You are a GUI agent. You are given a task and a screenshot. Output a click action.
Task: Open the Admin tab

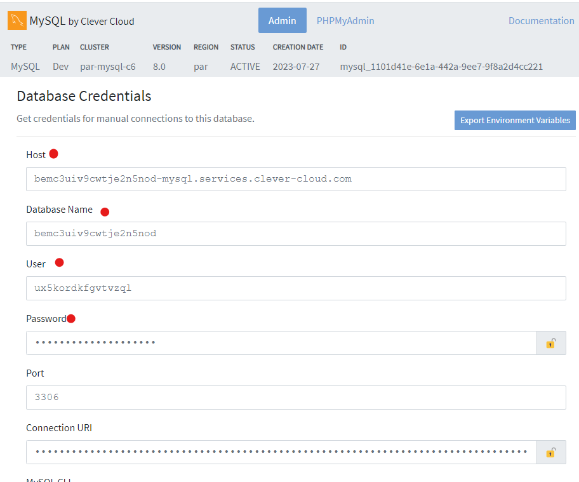tap(282, 21)
